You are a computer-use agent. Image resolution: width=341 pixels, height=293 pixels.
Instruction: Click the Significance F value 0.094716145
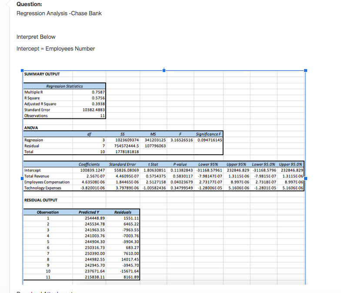click(209, 140)
